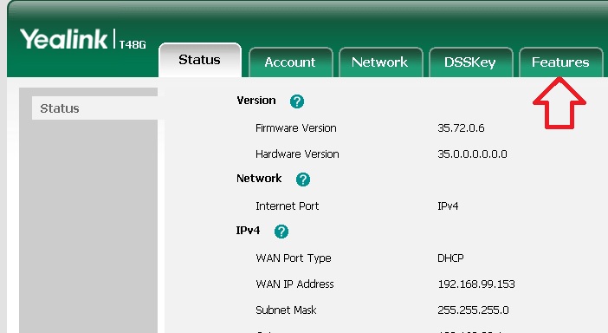Click the red arrow pointing to Features
The width and height of the screenshot is (608, 333).
(559, 103)
